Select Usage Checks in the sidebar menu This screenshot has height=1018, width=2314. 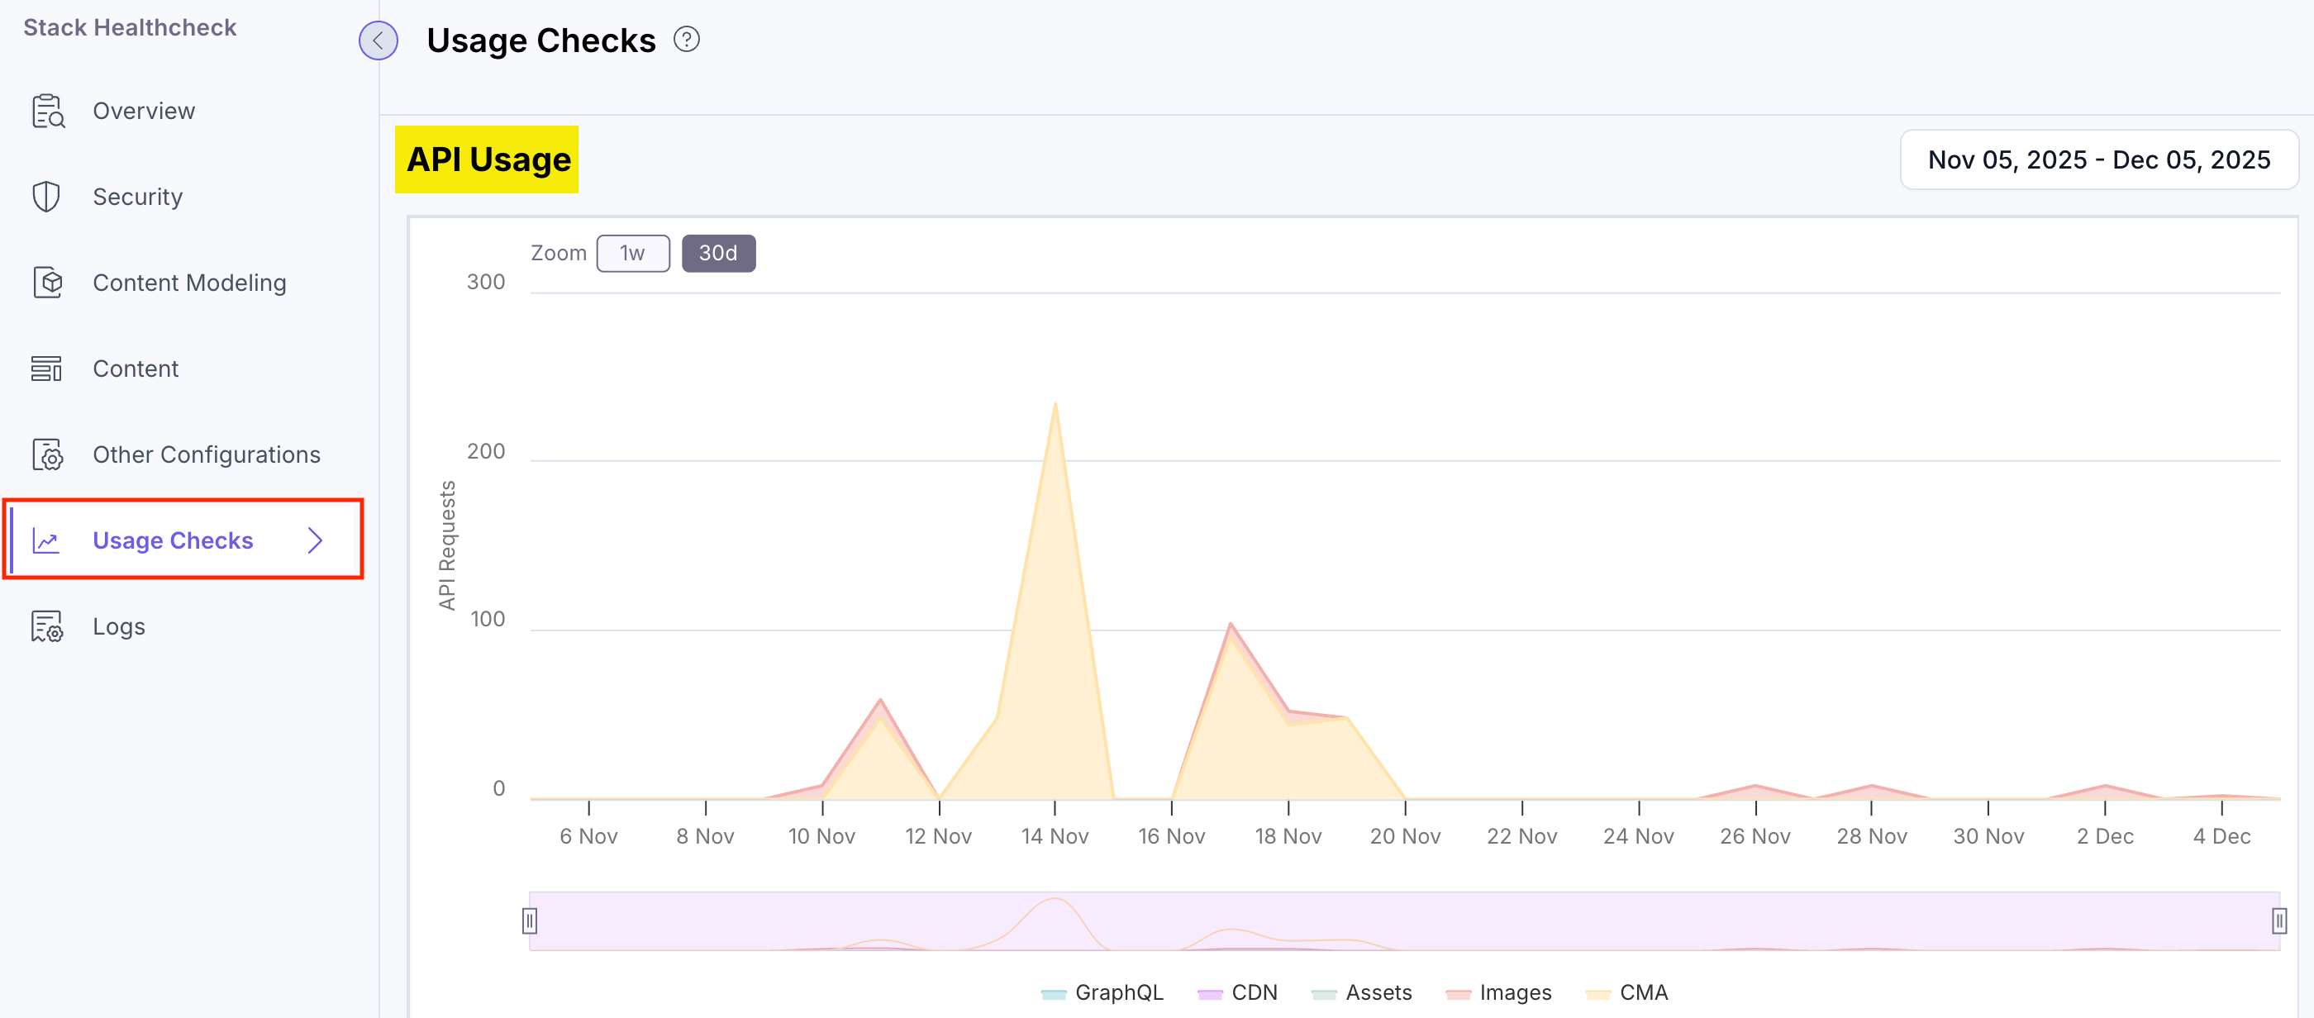[173, 540]
